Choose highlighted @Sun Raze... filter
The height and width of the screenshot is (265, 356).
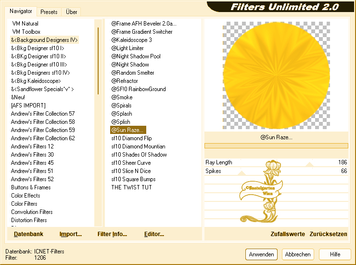[128, 130]
